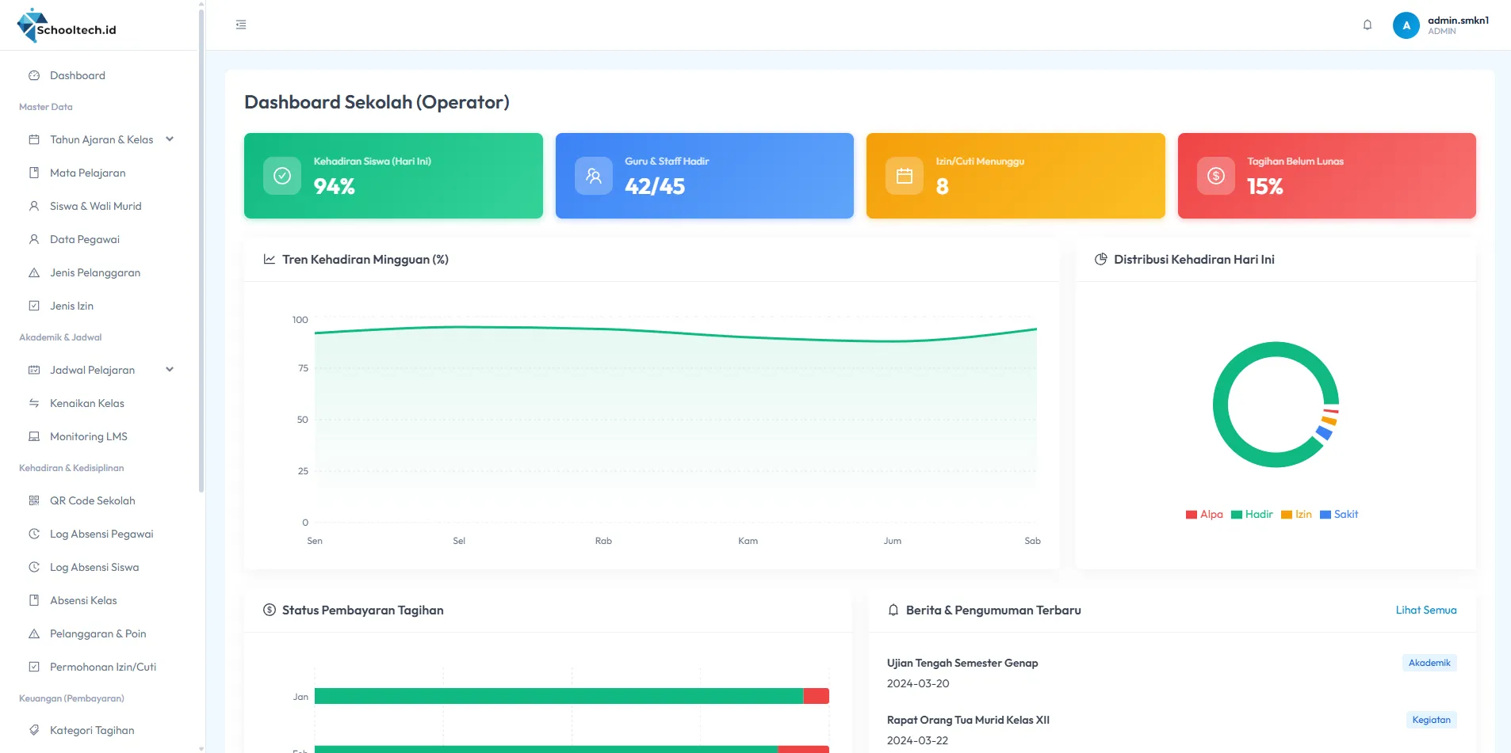Click the Akademik tag badge
Image resolution: width=1511 pixels, height=753 pixels.
point(1429,664)
